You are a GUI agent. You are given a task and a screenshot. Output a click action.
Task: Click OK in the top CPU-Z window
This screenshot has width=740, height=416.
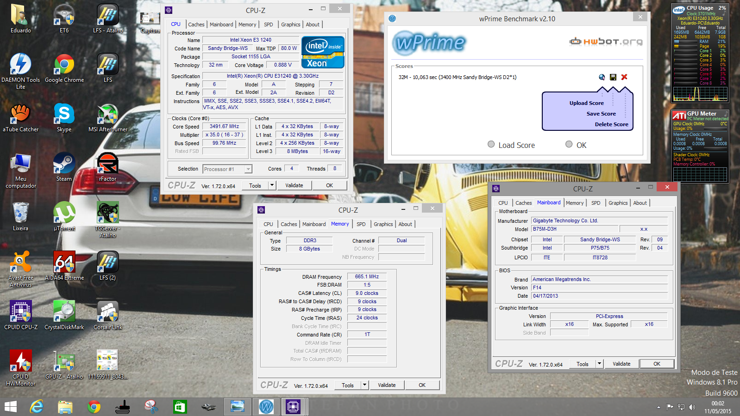tap(329, 185)
